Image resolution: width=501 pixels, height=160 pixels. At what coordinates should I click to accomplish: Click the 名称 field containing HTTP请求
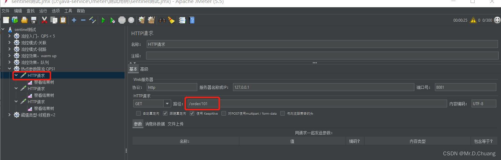pyautogui.click(x=322, y=44)
